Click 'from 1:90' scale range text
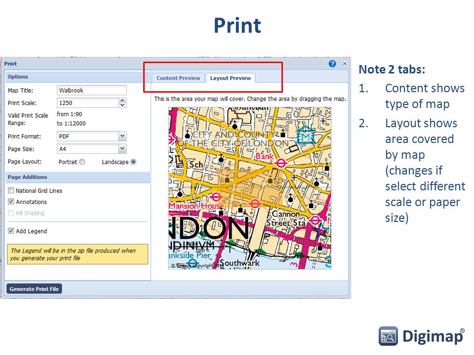The height and width of the screenshot is (355, 474). [x=69, y=114]
